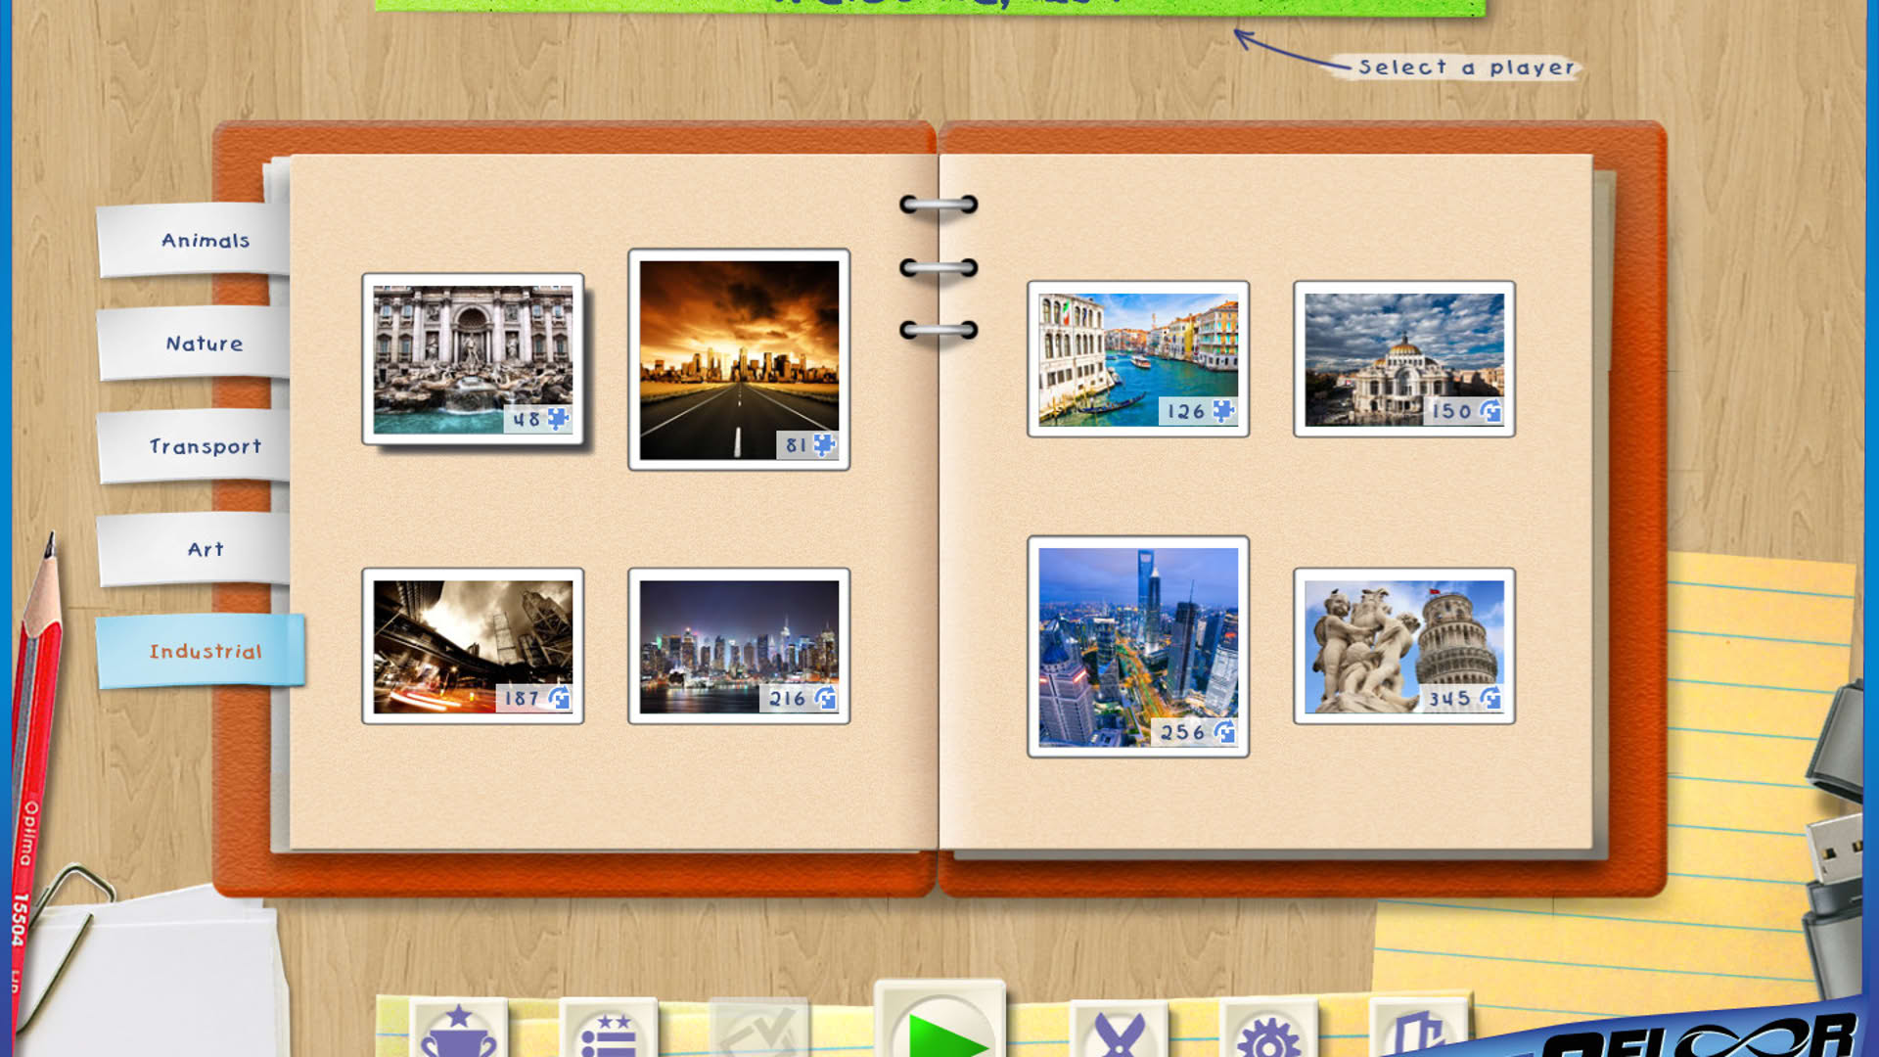The image size is (1879, 1057).
Task: Choose the Pisa tower 345-piece puzzle
Action: 1404,646
